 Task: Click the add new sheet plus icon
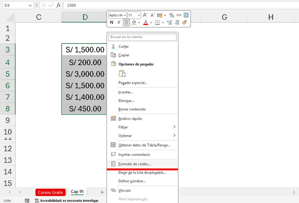click(102, 192)
